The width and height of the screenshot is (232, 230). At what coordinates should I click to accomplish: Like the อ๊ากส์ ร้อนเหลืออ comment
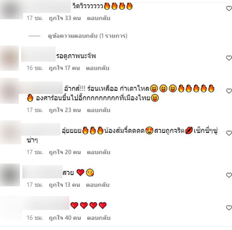[229, 91]
